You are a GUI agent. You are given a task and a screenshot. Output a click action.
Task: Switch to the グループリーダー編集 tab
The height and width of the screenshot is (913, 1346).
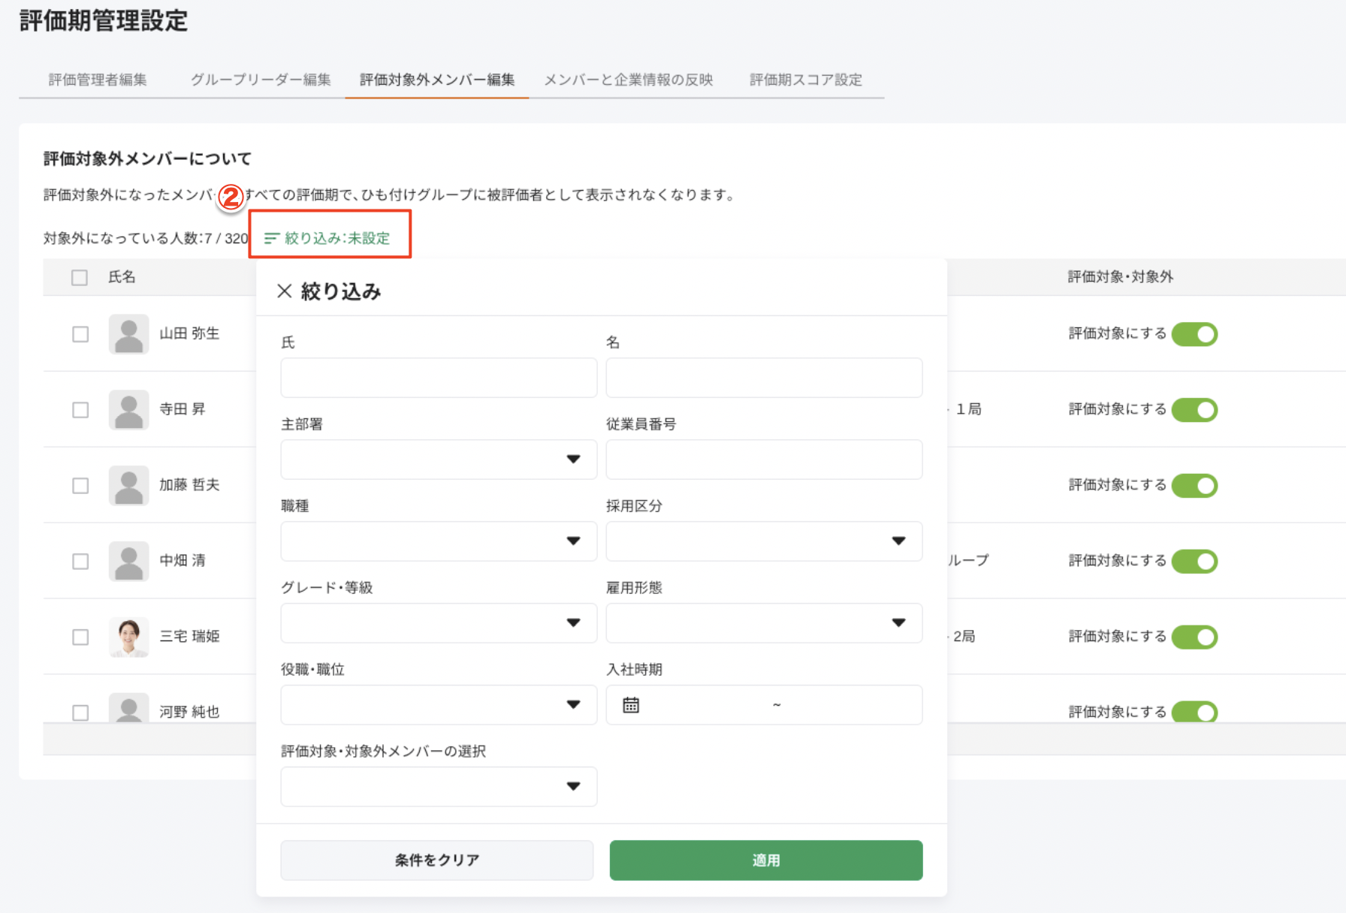tap(261, 80)
